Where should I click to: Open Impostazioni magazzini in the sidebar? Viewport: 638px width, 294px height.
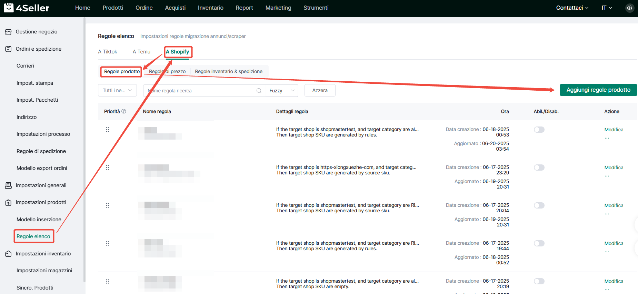click(44, 271)
